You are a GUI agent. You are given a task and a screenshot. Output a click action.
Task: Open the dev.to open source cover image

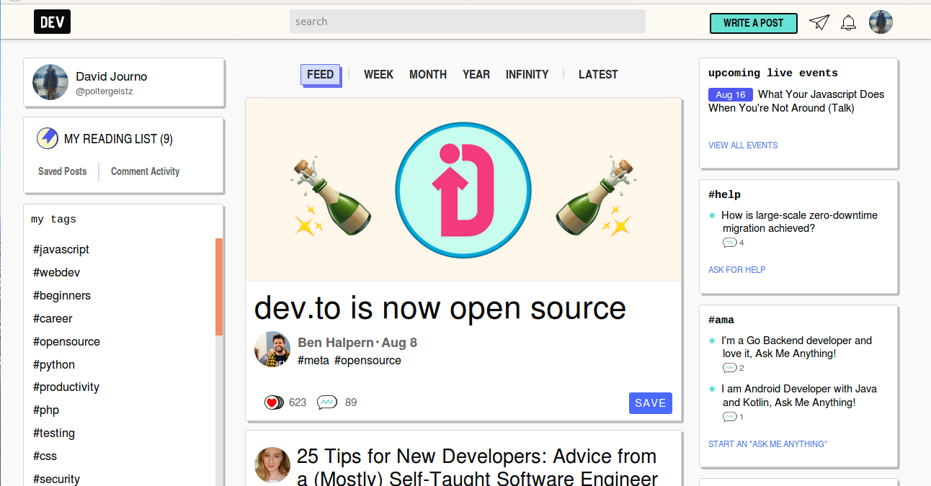[464, 189]
